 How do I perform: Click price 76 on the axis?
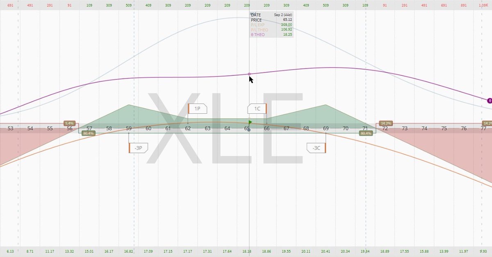click(464, 128)
